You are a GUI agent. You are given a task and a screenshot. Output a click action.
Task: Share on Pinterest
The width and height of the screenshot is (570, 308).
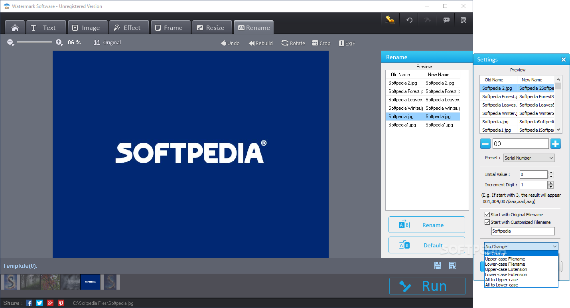pos(61,303)
